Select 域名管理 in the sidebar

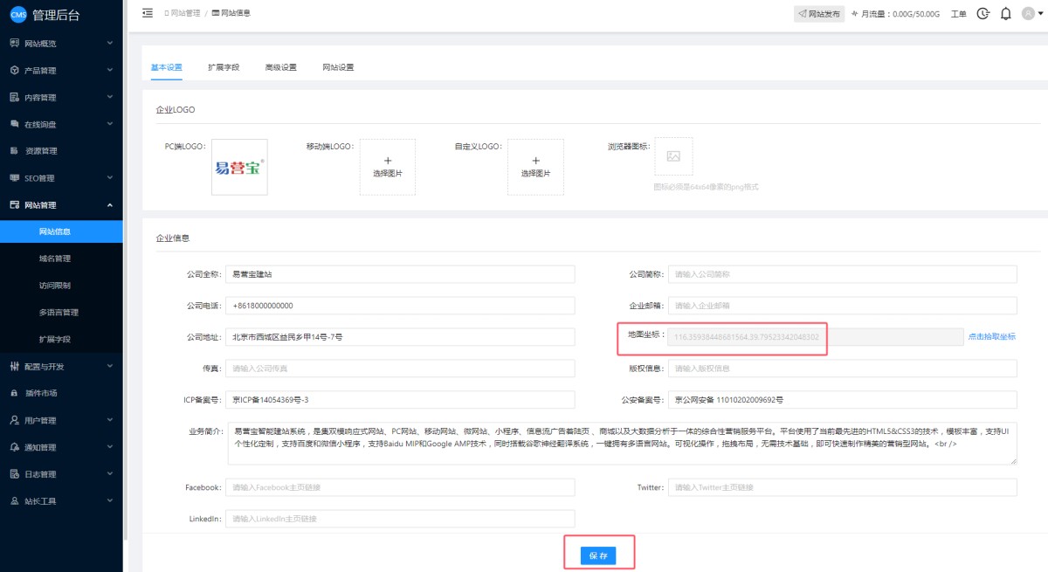pyautogui.click(x=55, y=258)
